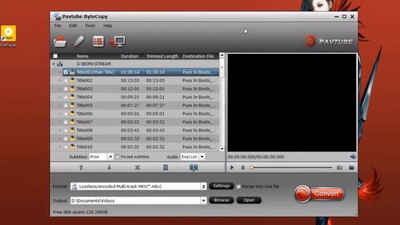The height and width of the screenshot is (225, 400).
Task: Open the Subtitles dropdown
Action: coord(110,157)
